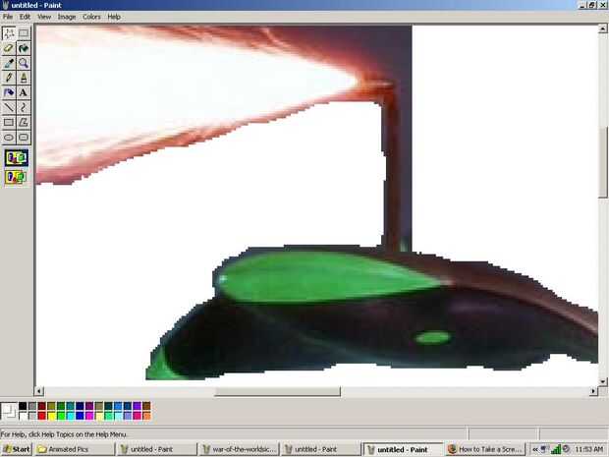This screenshot has height=457, width=609.
Task: Activate the Pick Color eyedropper tool
Action: [9, 63]
